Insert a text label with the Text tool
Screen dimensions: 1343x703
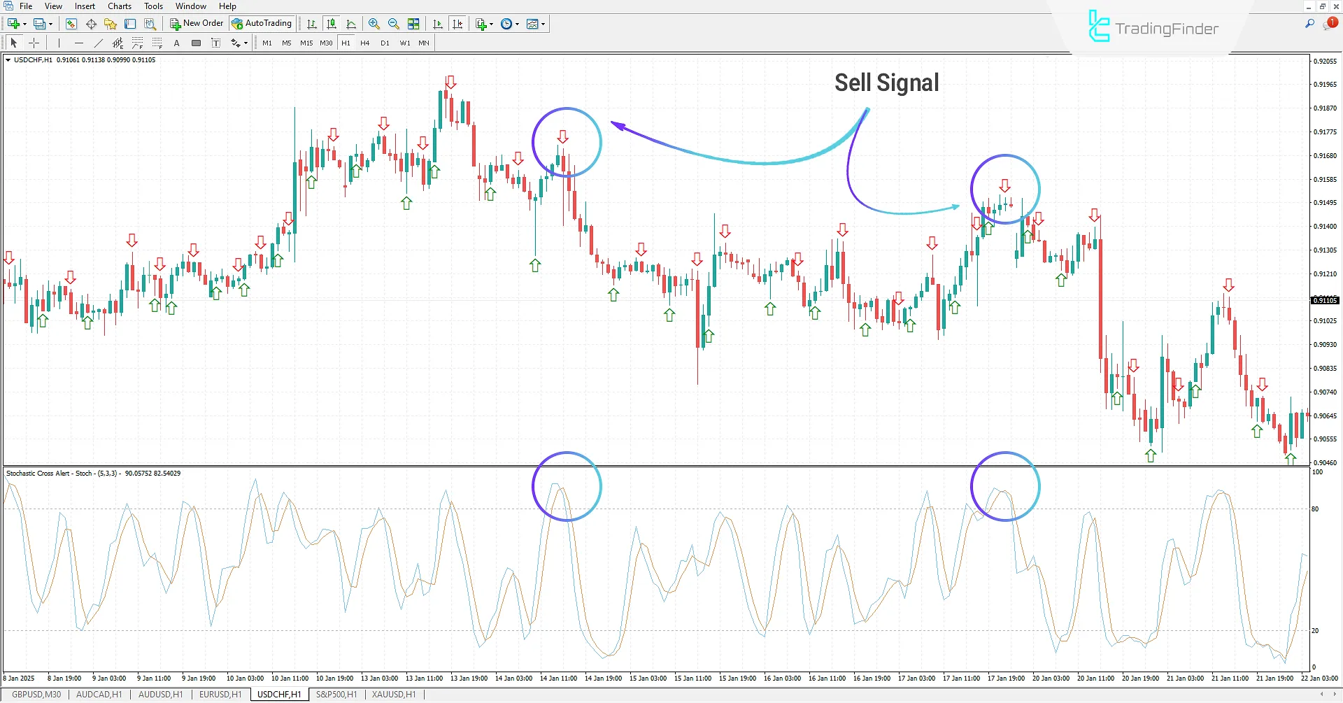176,43
